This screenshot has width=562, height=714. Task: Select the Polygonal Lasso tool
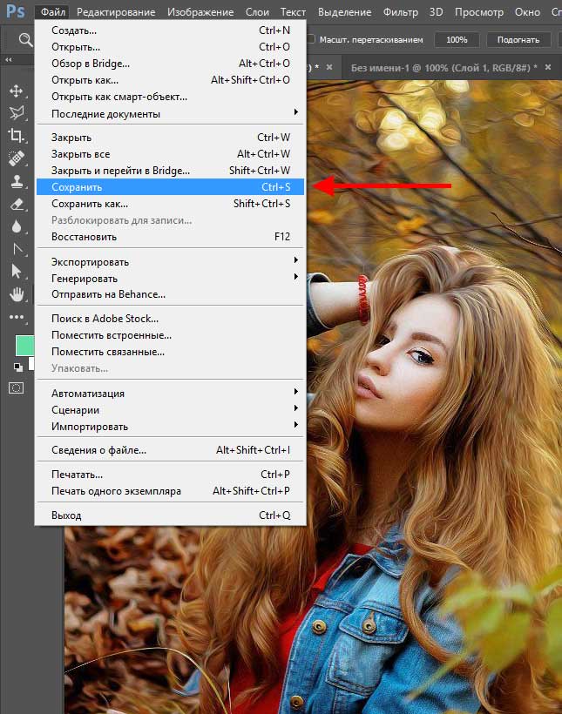pyautogui.click(x=17, y=112)
